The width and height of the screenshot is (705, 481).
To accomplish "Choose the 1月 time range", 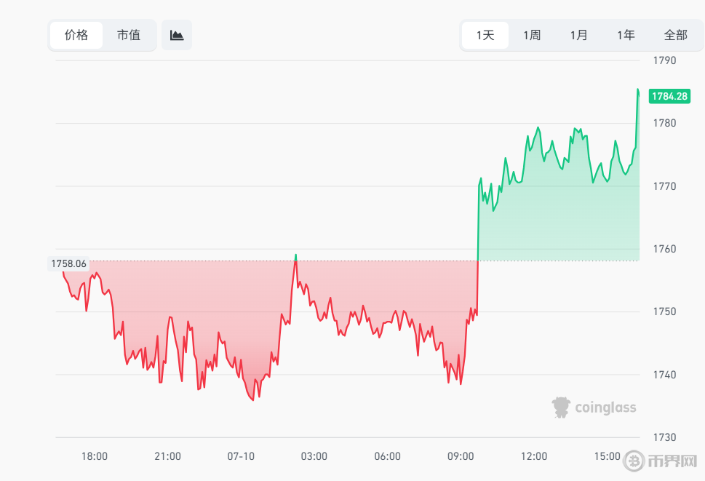I will tap(578, 35).
